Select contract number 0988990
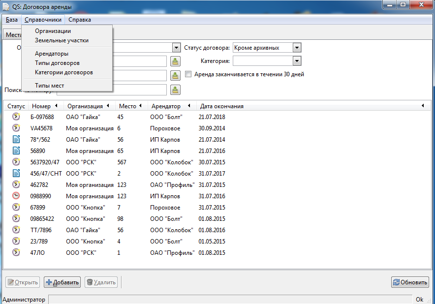435x304 pixels. coord(40,196)
